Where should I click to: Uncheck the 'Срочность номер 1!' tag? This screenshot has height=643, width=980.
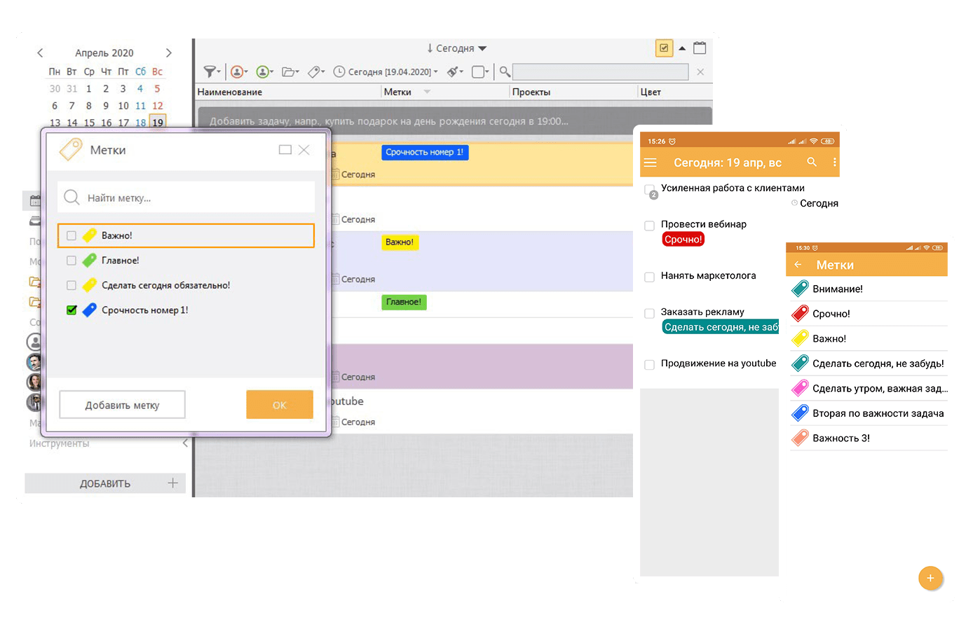(x=72, y=310)
